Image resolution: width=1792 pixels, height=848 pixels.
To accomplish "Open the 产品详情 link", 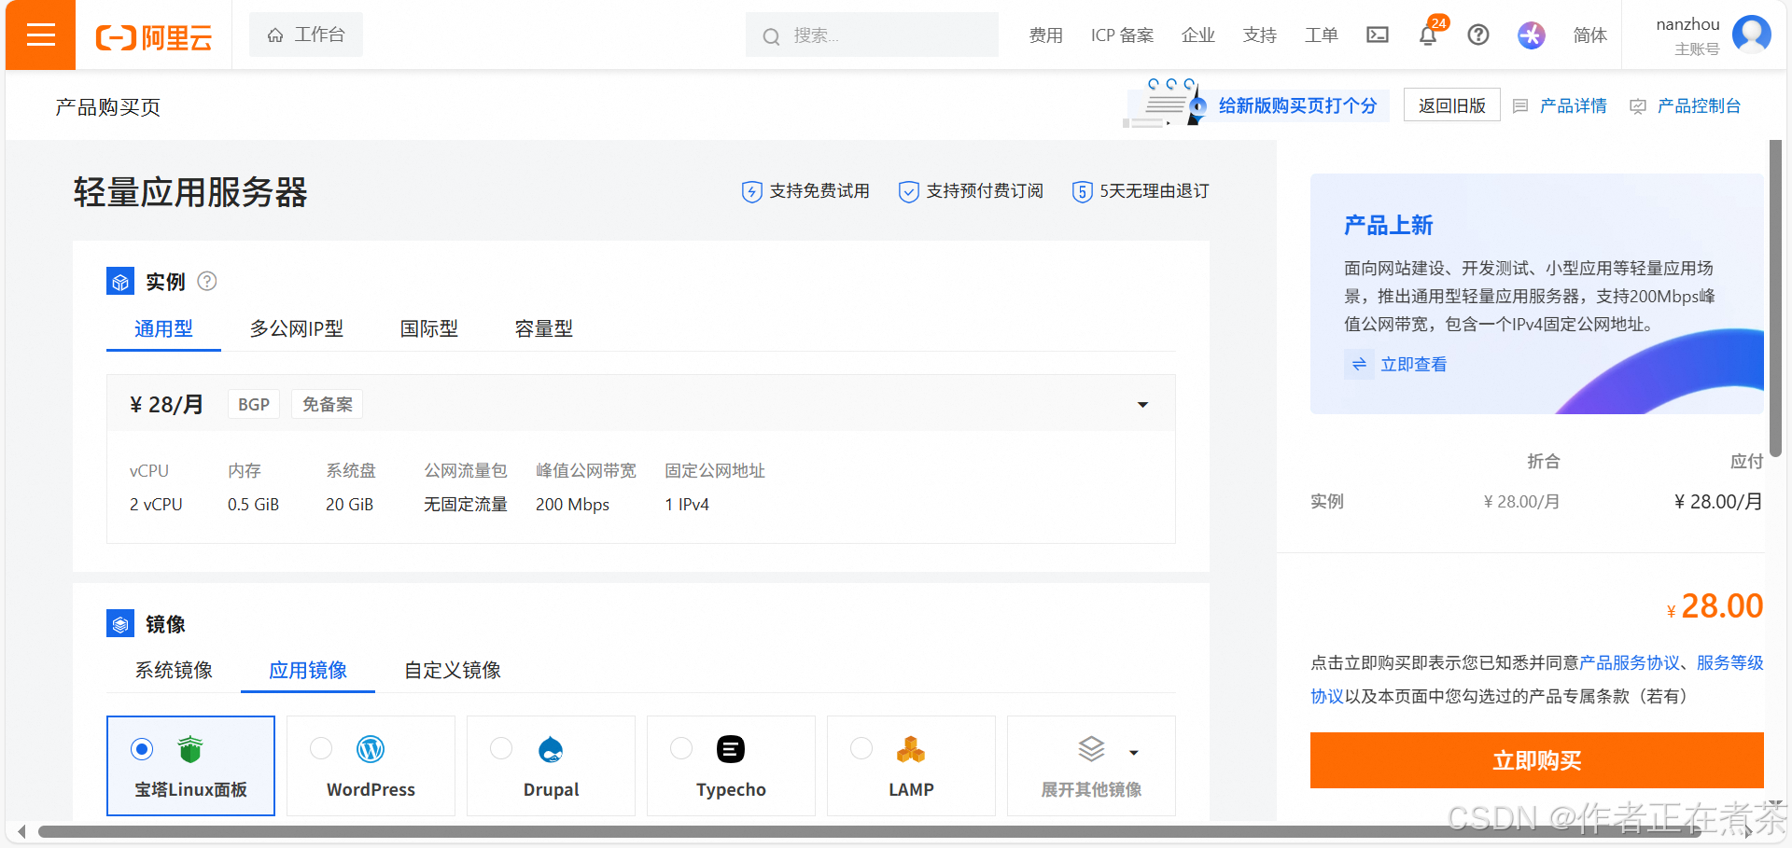I will (1574, 106).
